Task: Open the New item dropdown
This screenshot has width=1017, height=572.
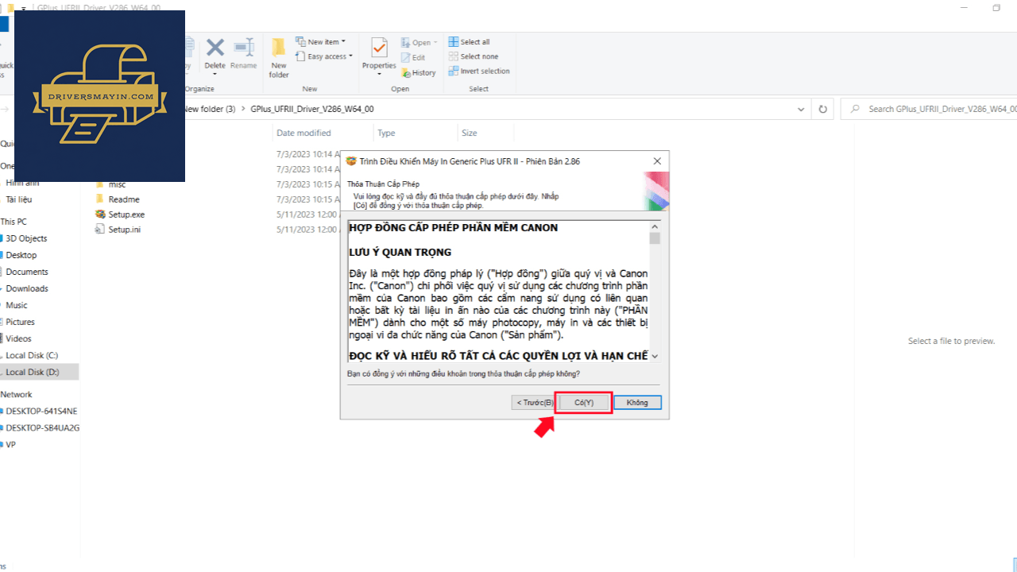Action: coord(320,42)
